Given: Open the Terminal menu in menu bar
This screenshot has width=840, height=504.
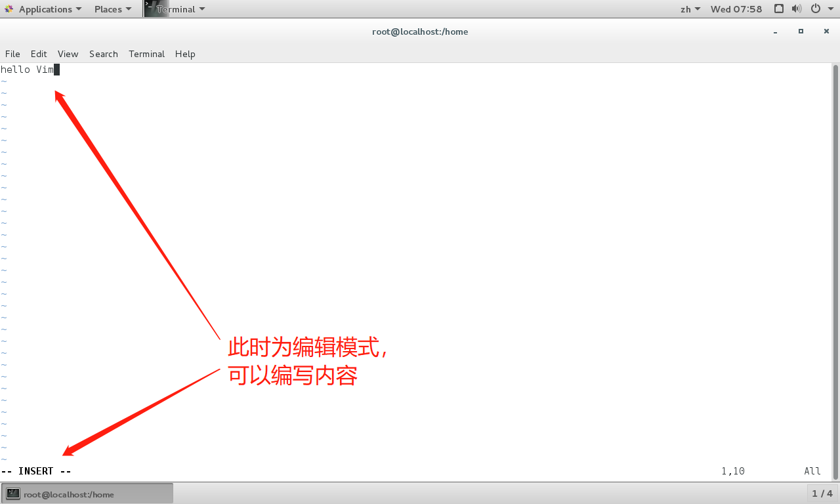Looking at the screenshot, I should click(146, 54).
